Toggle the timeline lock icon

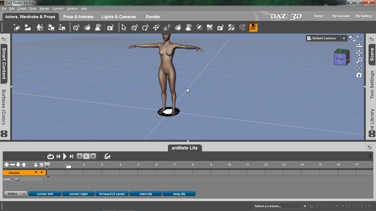tap(36, 165)
